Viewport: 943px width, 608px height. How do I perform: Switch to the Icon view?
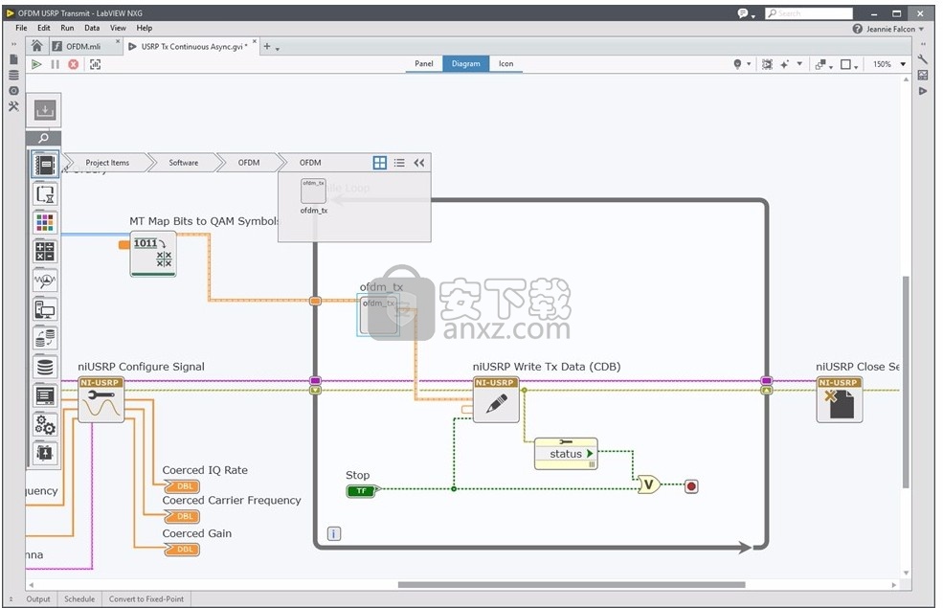pos(505,64)
